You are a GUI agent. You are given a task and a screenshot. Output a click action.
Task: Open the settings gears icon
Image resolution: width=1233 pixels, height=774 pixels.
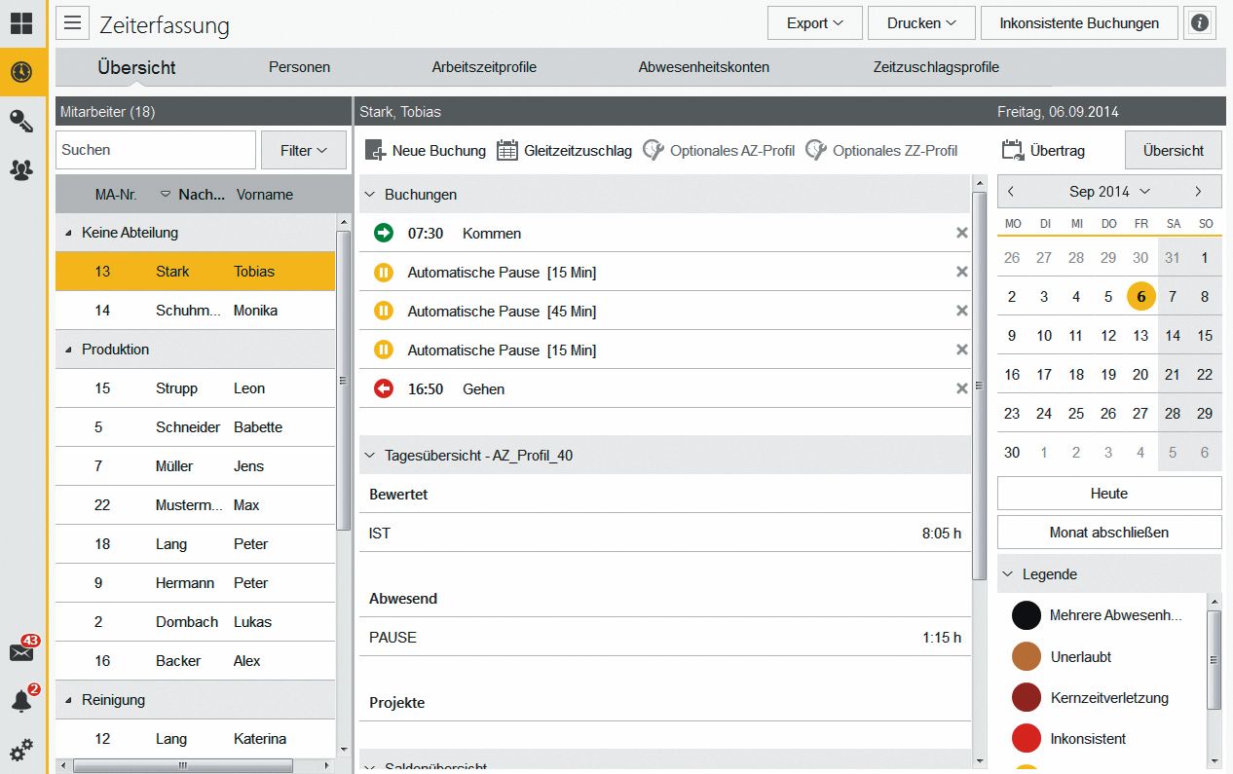(x=21, y=750)
